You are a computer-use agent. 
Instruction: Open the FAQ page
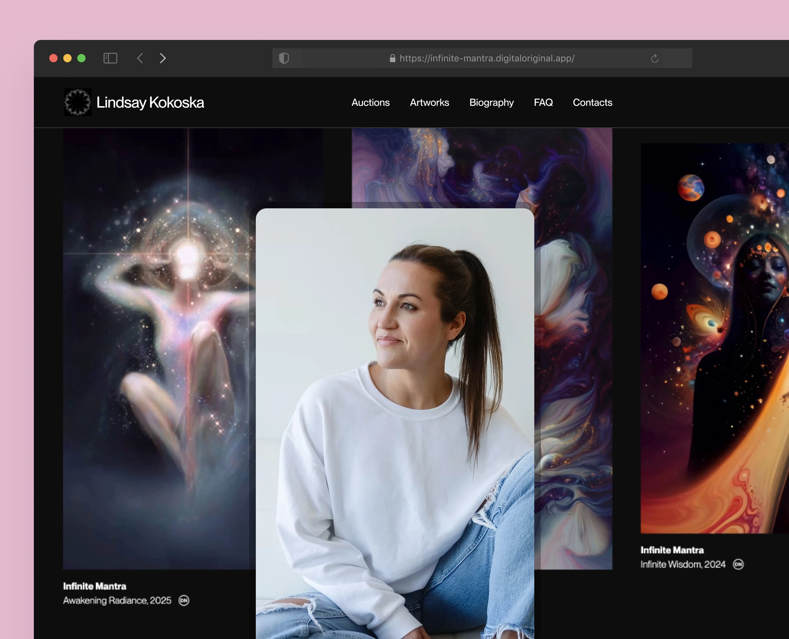[x=543, y=102]
